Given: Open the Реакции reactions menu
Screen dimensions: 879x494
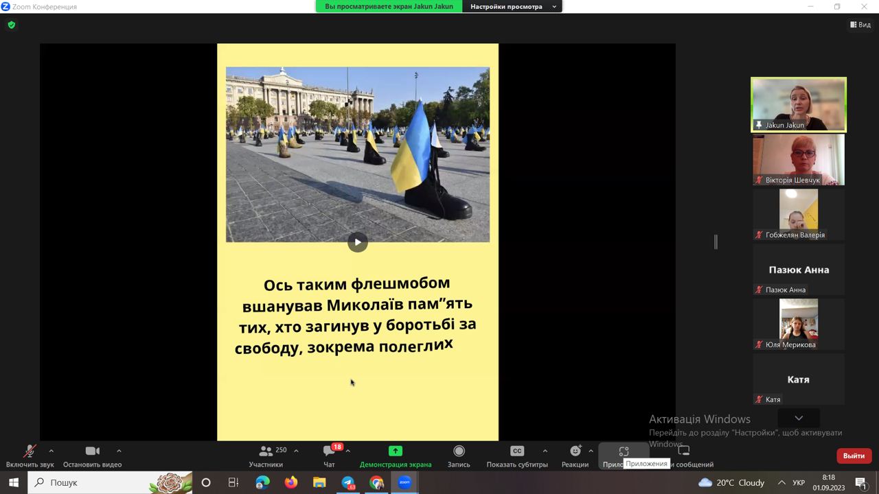Looking at the screenshot, I should [575, 451].
